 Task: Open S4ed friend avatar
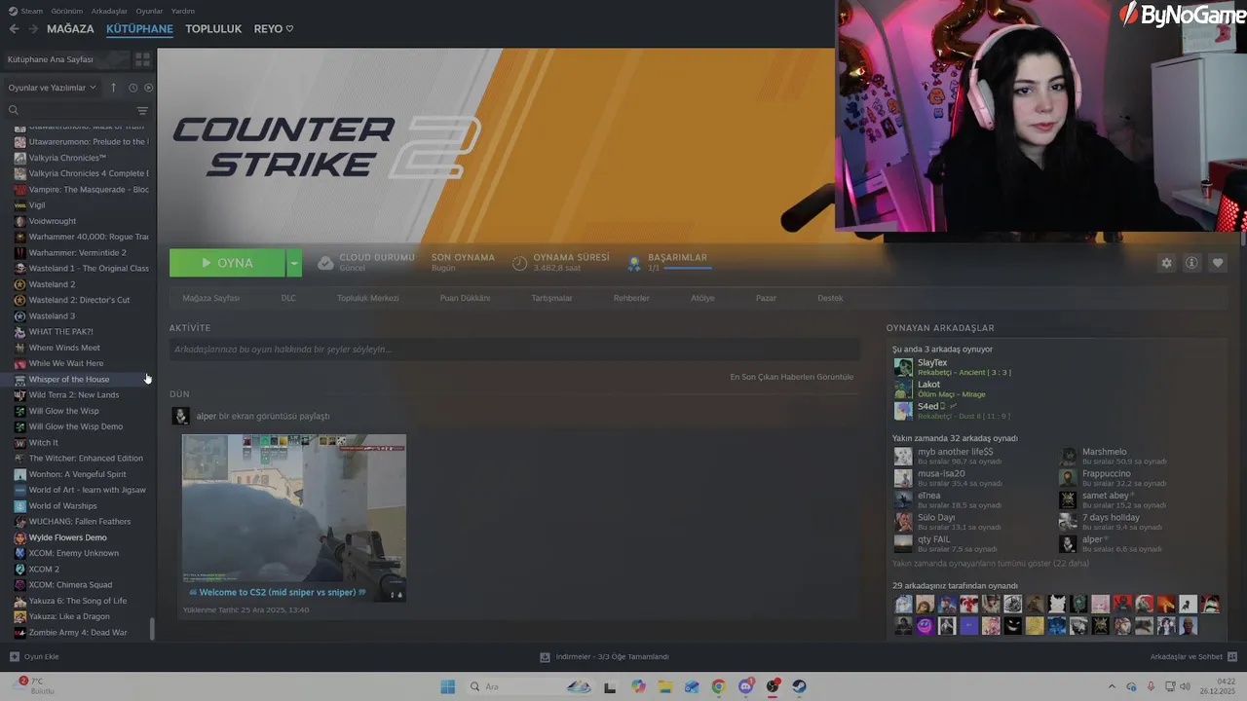click(904, 411)
